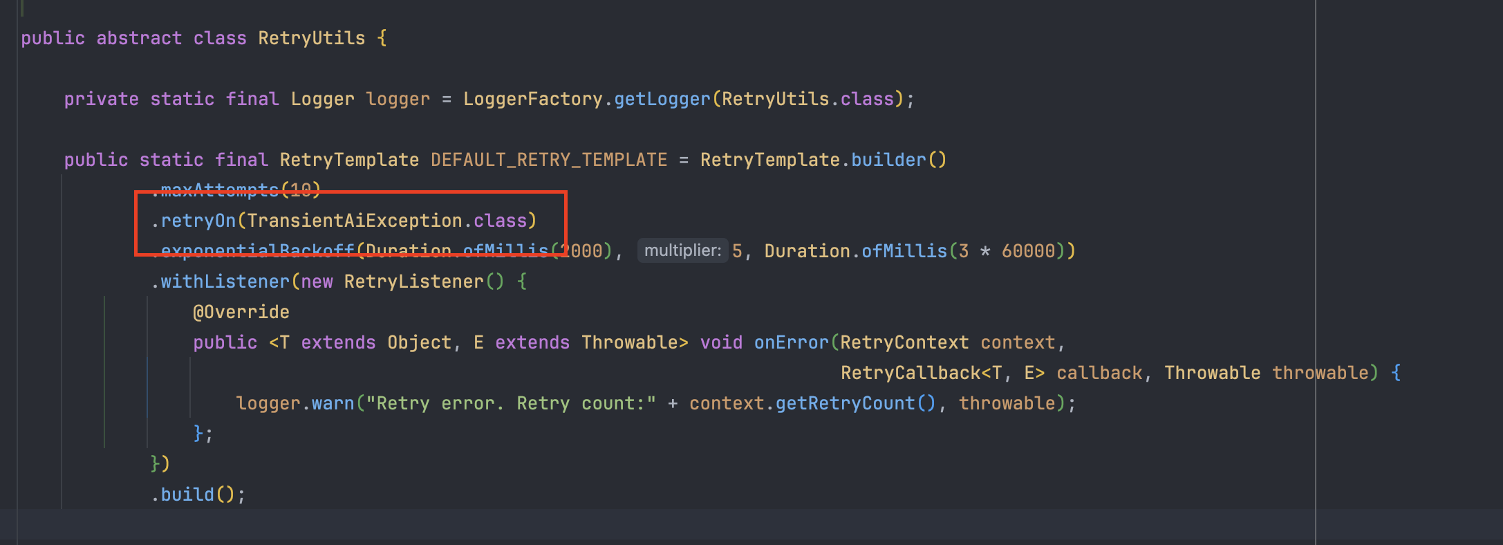The width and height of the screenshot is (1503, 545).
Task: Click the LoggerFactory identifier
Action: point(533,99)
